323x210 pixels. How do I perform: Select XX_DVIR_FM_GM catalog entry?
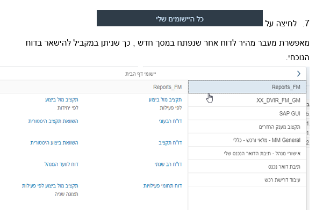point(247,100)
